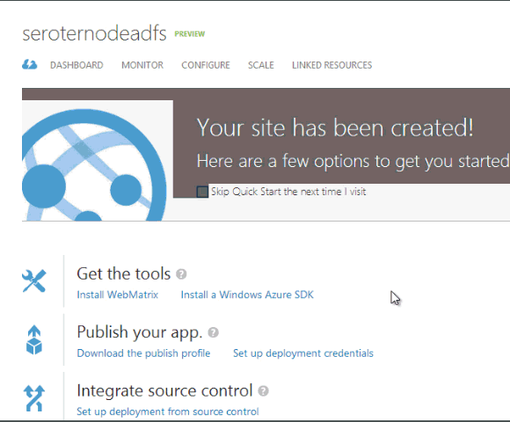Open help icon beside Get the tools
The height and width of the screenshot is (422, 510).
pyautogui.click(x=181, y=274)
